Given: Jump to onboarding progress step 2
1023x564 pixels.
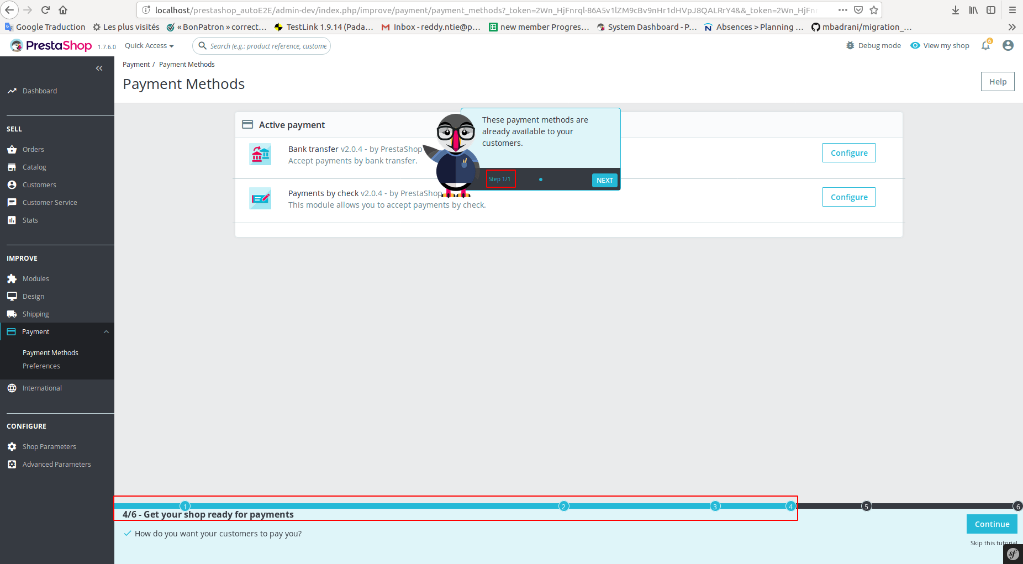Looking at the screenshot, I should tap(563, 506).
